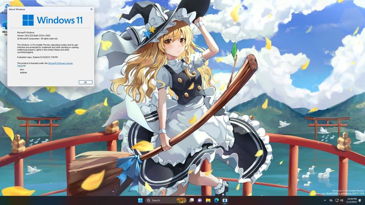Image resolution: width=365 pixels, height=205 pixels.
Task: Open the clock and date showing 10:29 PM
Action: click(x=351, y=200)
